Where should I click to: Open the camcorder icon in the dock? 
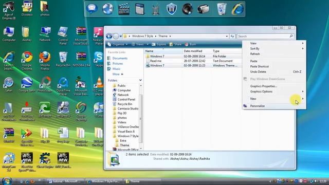pos(203,9)
